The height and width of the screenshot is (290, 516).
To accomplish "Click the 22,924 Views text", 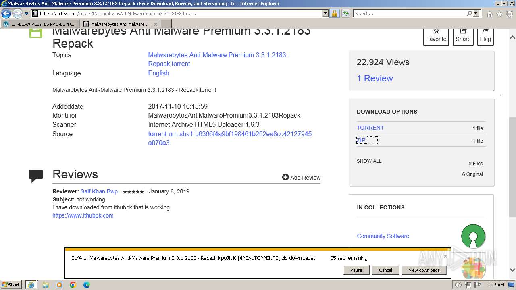I will coord(383,62).
